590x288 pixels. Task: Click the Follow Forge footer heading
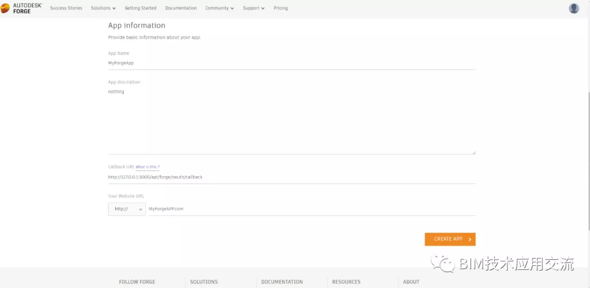137,282
